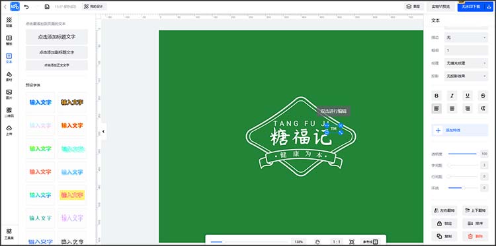496x246 pixels.
Task: Undo the last action
Action: 26,7
